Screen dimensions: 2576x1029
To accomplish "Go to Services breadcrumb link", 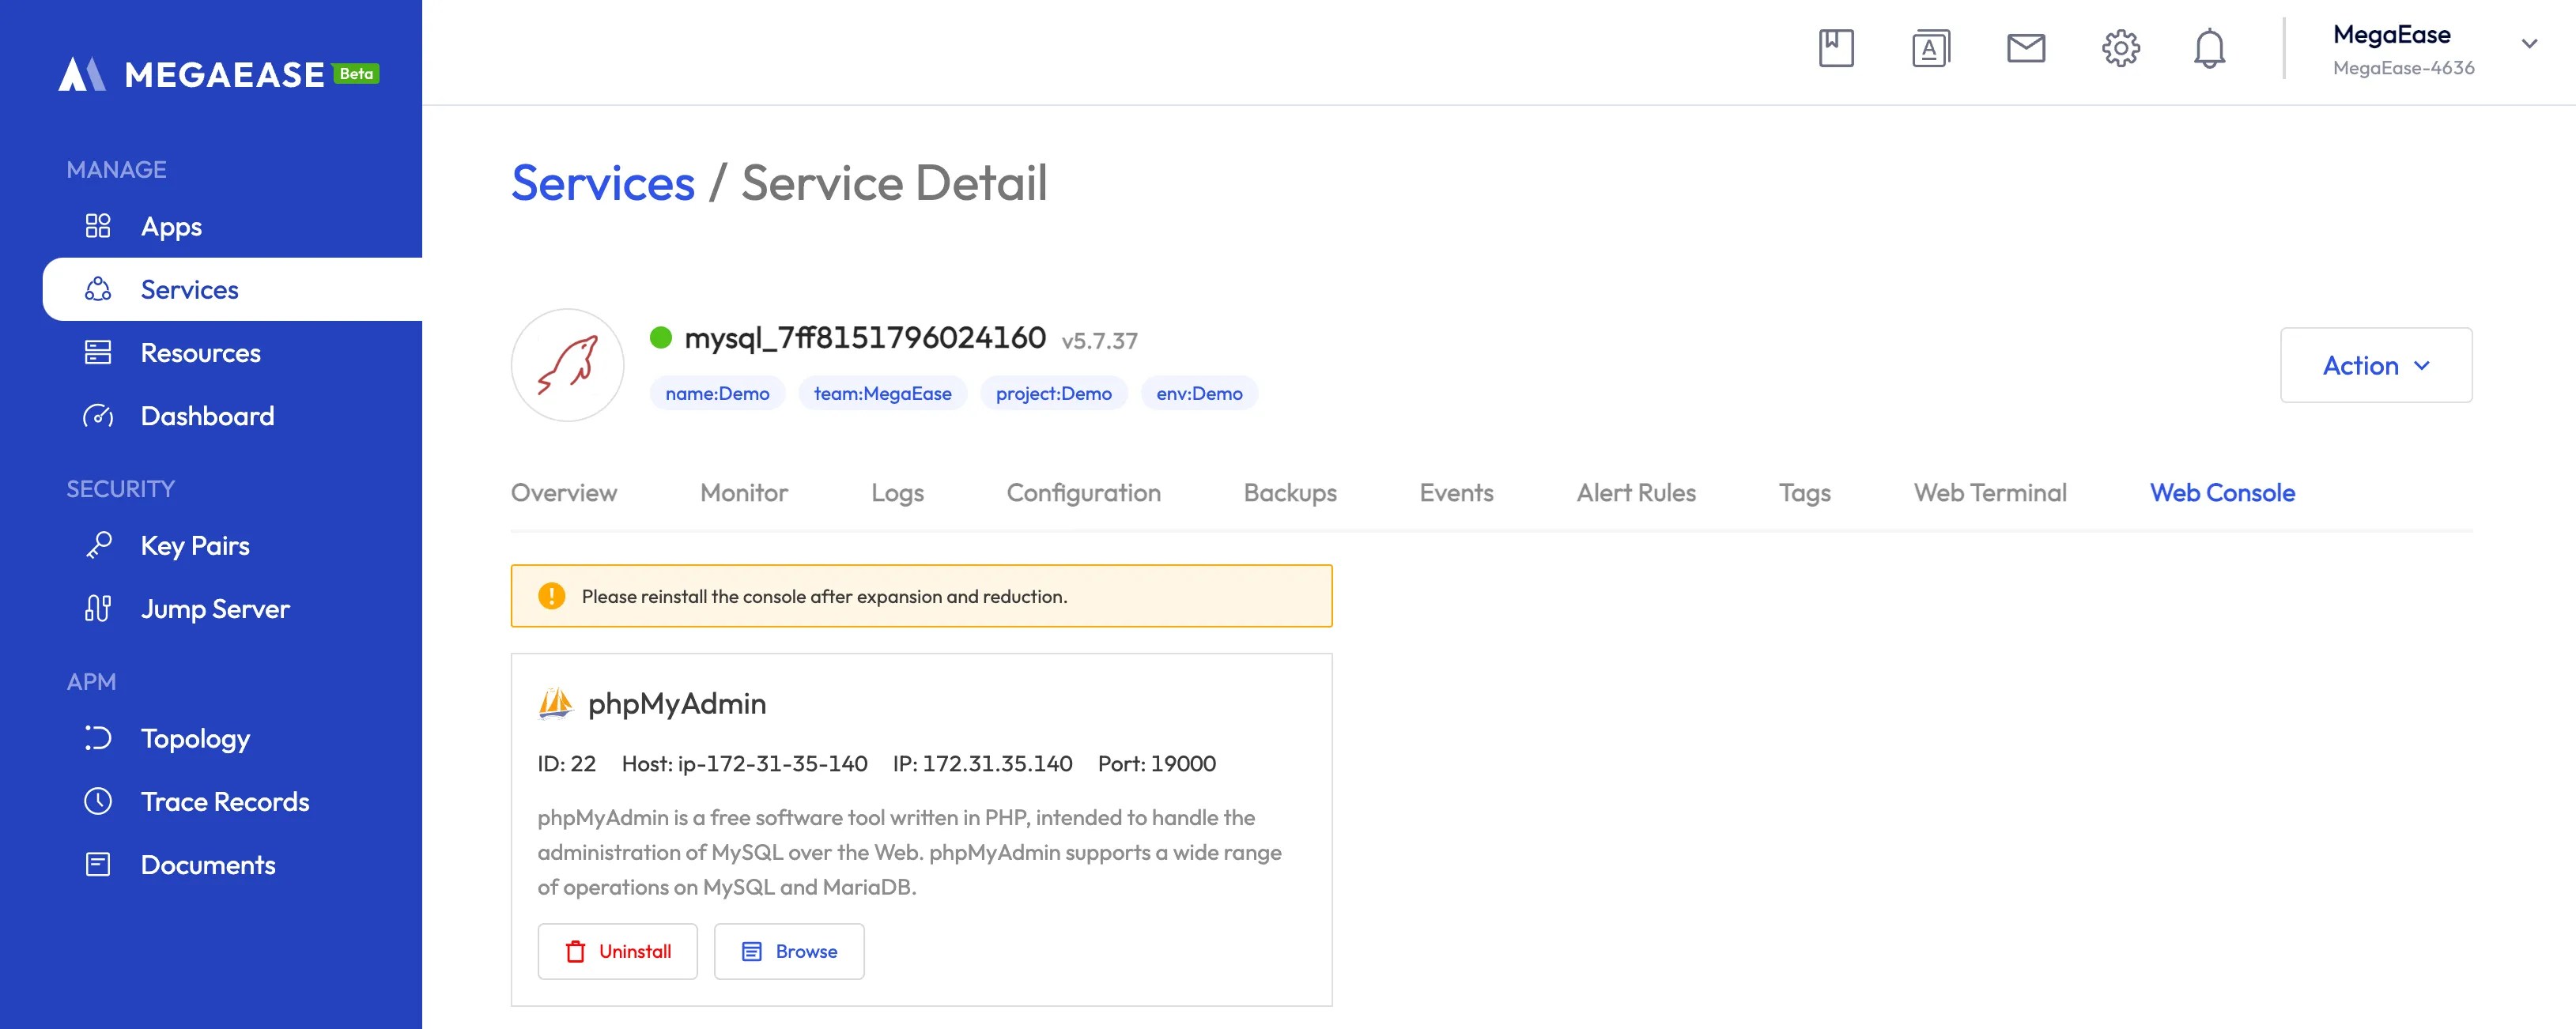I will point(603,183).
